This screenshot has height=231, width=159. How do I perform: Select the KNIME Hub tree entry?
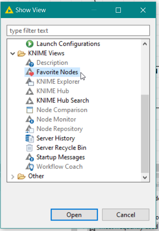(53, 91)
